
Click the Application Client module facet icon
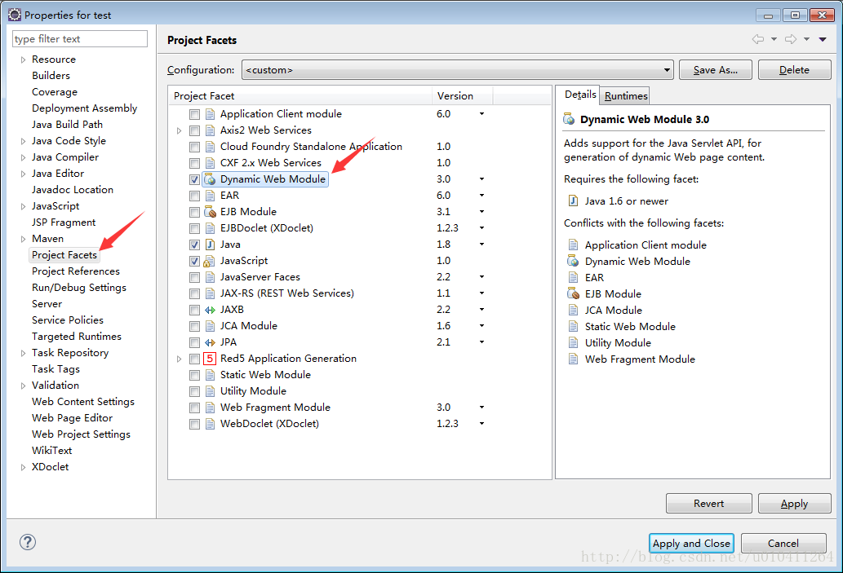pyautogui.click(x=210, y=114)
